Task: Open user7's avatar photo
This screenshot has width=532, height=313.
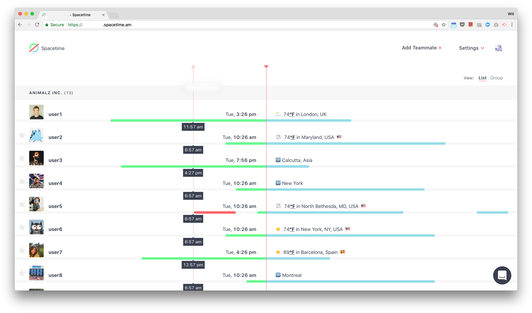Action: pos(36,250)
